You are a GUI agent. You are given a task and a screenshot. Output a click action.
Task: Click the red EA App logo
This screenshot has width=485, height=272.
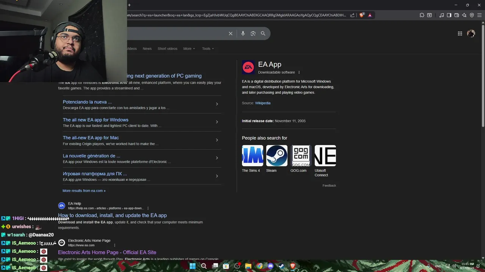248,67
